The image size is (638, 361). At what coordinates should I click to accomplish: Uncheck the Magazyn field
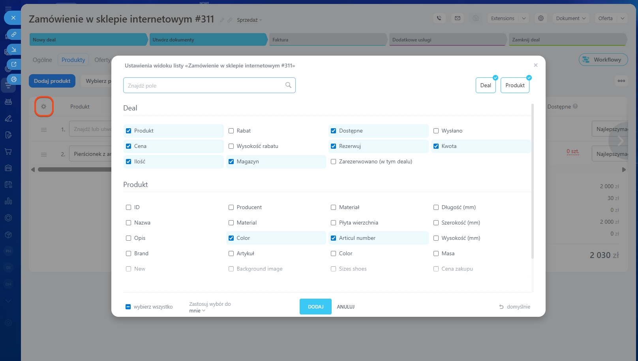(231, 162)
